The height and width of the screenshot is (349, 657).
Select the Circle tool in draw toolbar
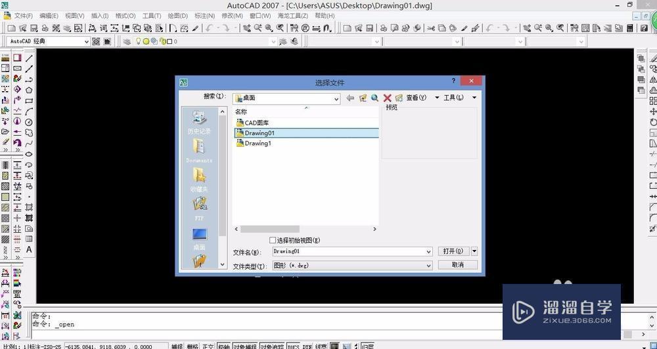click(29, 122)
